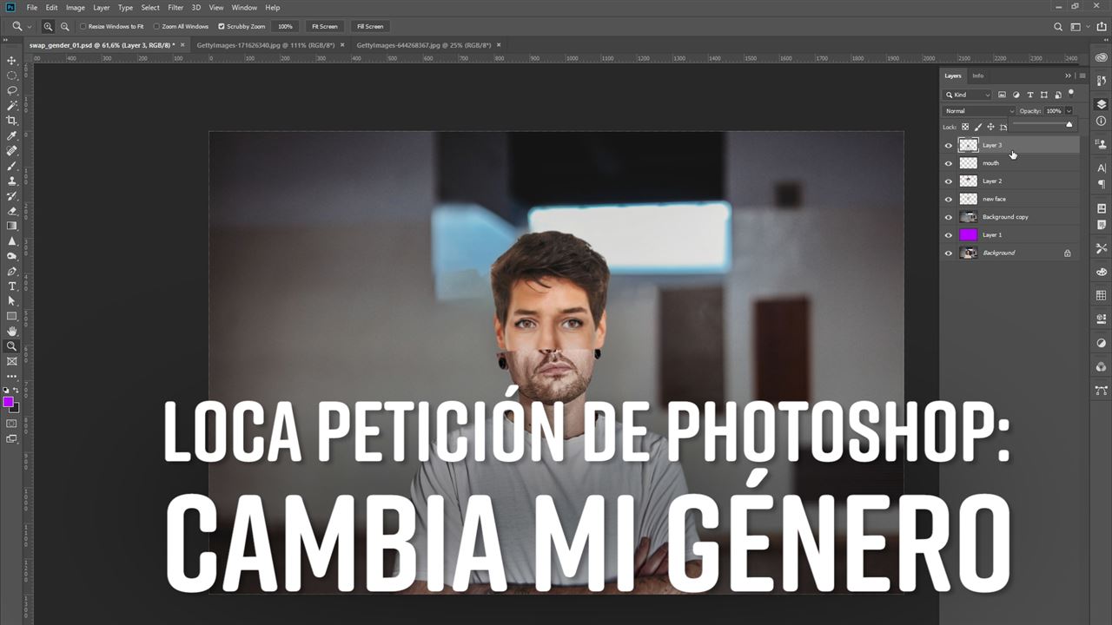
Task: Open the Kind layer filter dropdown
Action: [967, 95]
